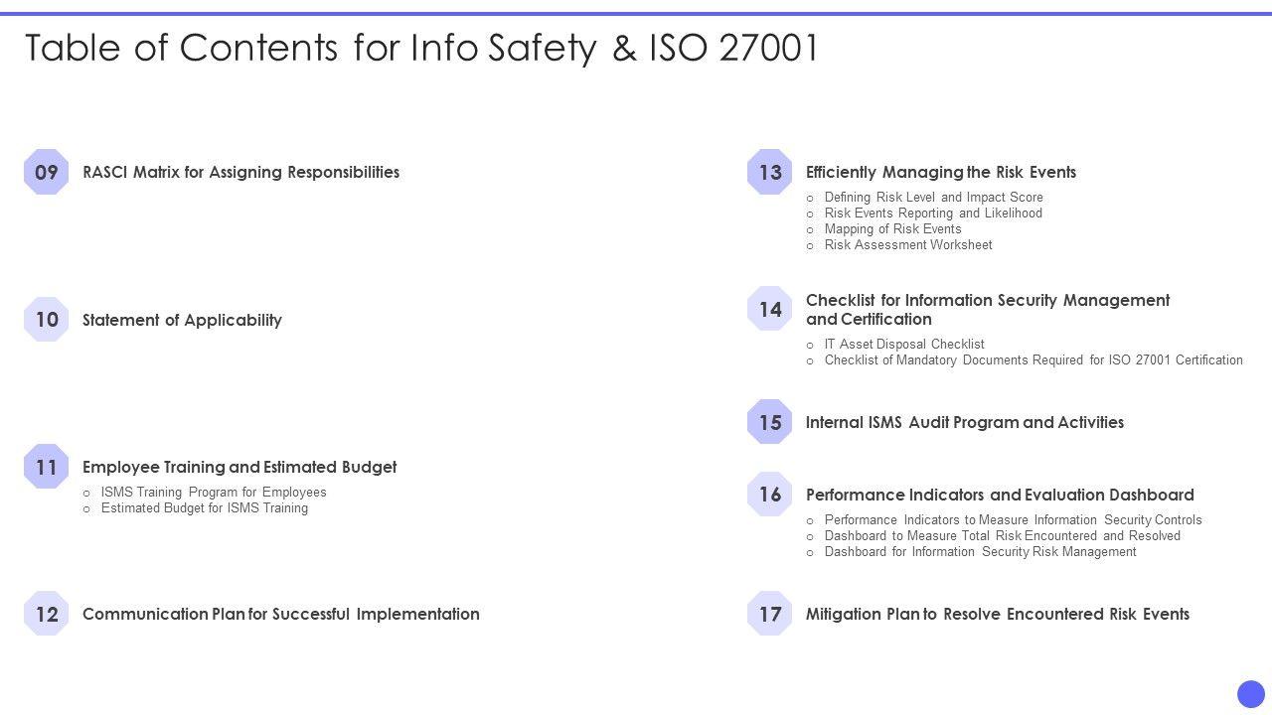Click 'Dashboard for Information Security Risk Management' bullet
Viewport: 1272px width, 715px height.
(981, 552)
